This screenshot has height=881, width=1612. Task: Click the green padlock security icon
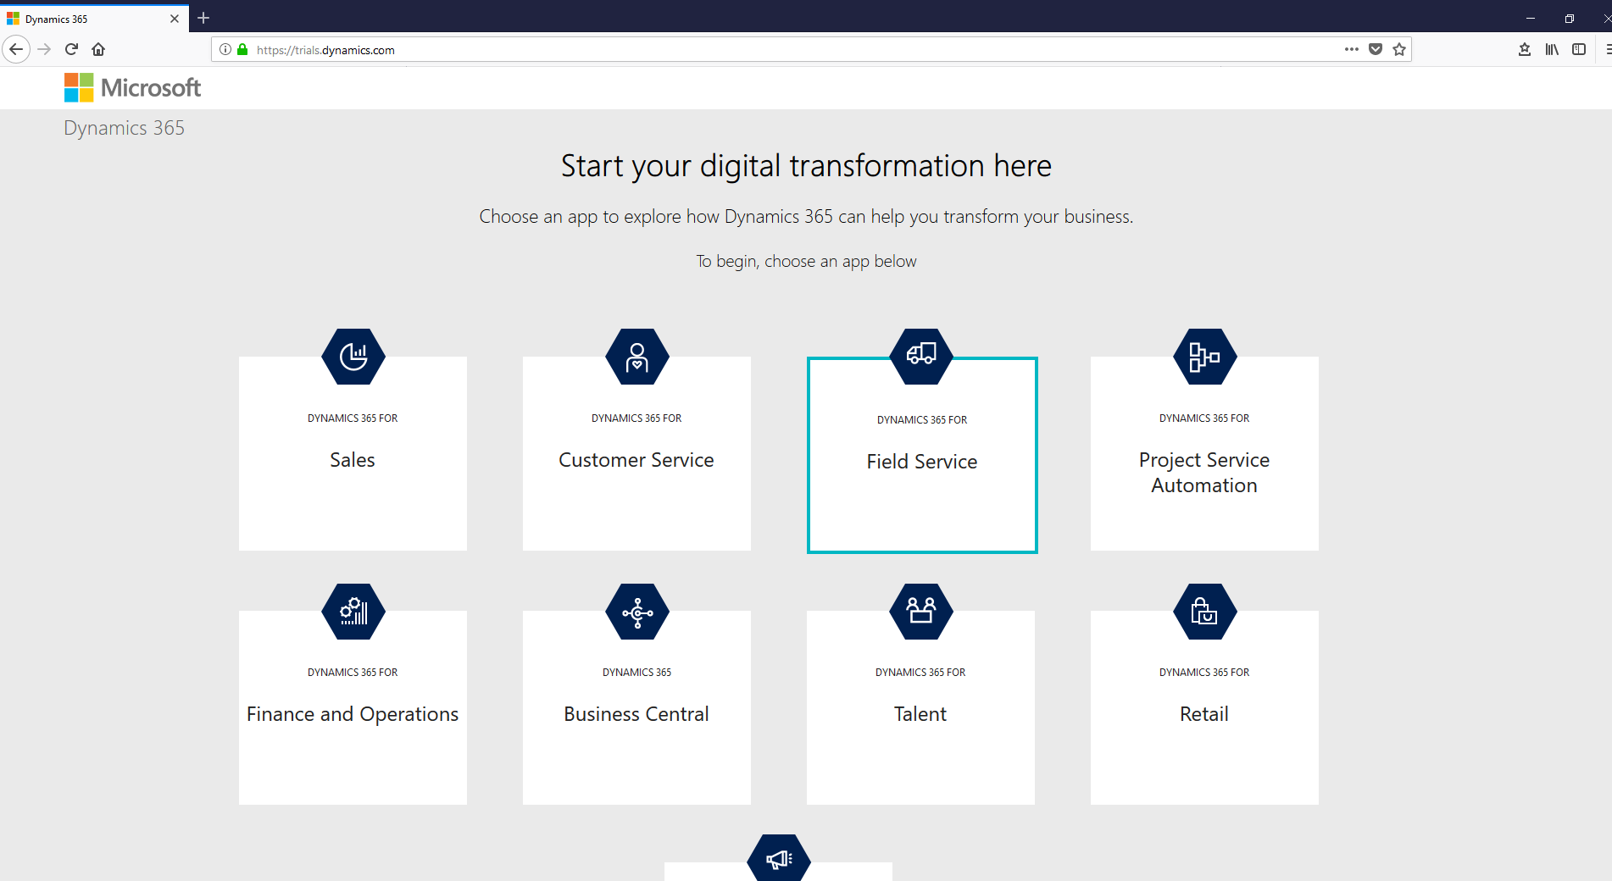[x=242, y=49]
